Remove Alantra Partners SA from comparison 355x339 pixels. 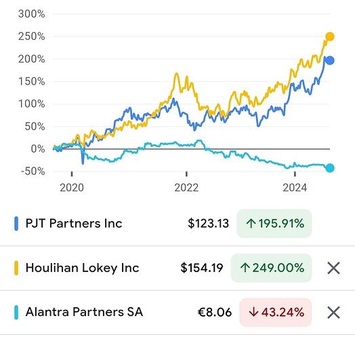[333, 313]
